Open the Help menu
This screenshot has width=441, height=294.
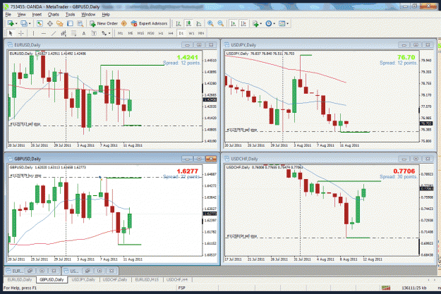(106, 15)
